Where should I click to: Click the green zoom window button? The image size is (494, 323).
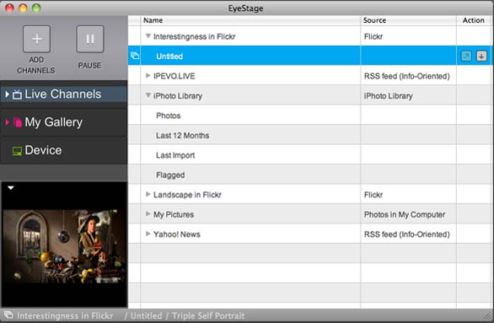36,8
